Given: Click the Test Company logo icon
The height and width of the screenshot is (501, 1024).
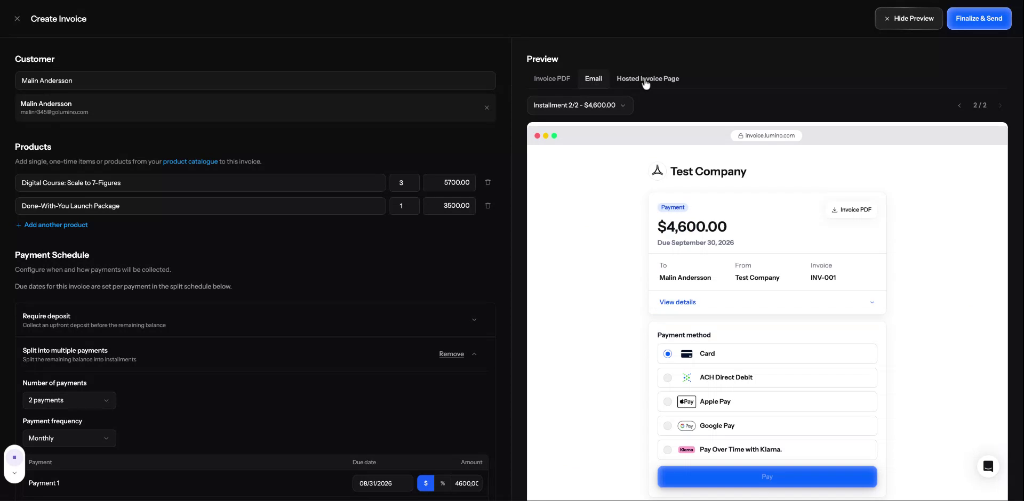Looking at the screenshot, I should (x=658, y=171).
